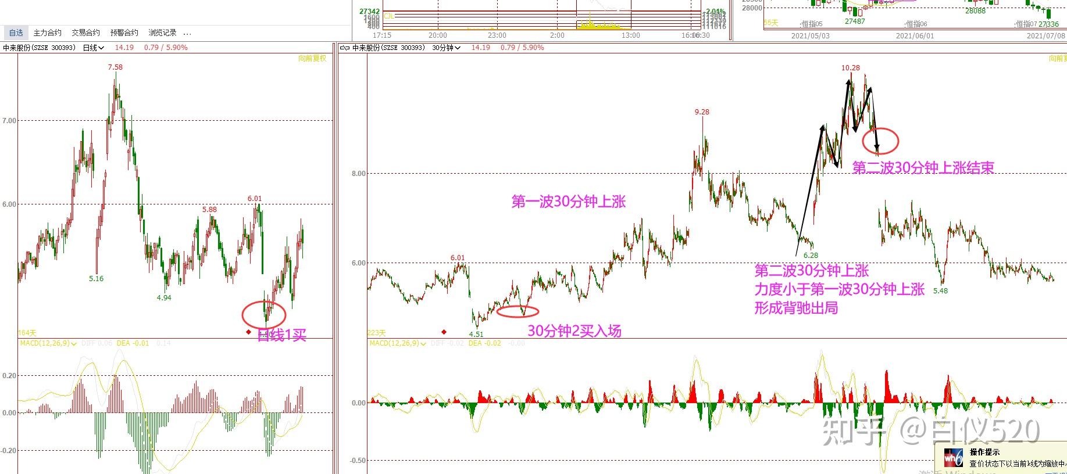The width and height of the screenshot is (1067, 474).
Task: Click the 2021/06/01 date on top-right axis
Action: tap(915, 36)
